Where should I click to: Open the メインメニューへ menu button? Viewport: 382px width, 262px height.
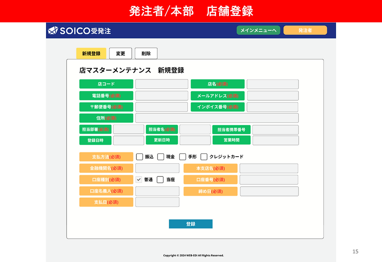click(x=258, y=30)
